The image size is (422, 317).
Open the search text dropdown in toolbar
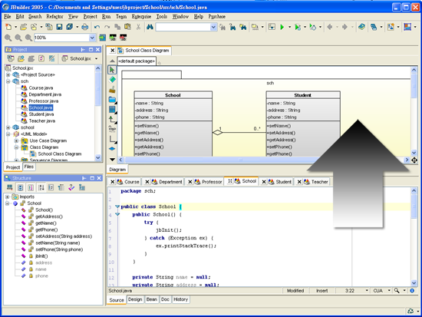pos(213,27)
